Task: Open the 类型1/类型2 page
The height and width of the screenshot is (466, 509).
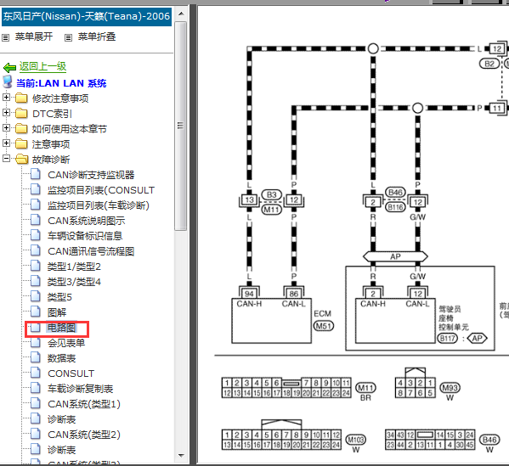Action: click(x=74, y=267)
